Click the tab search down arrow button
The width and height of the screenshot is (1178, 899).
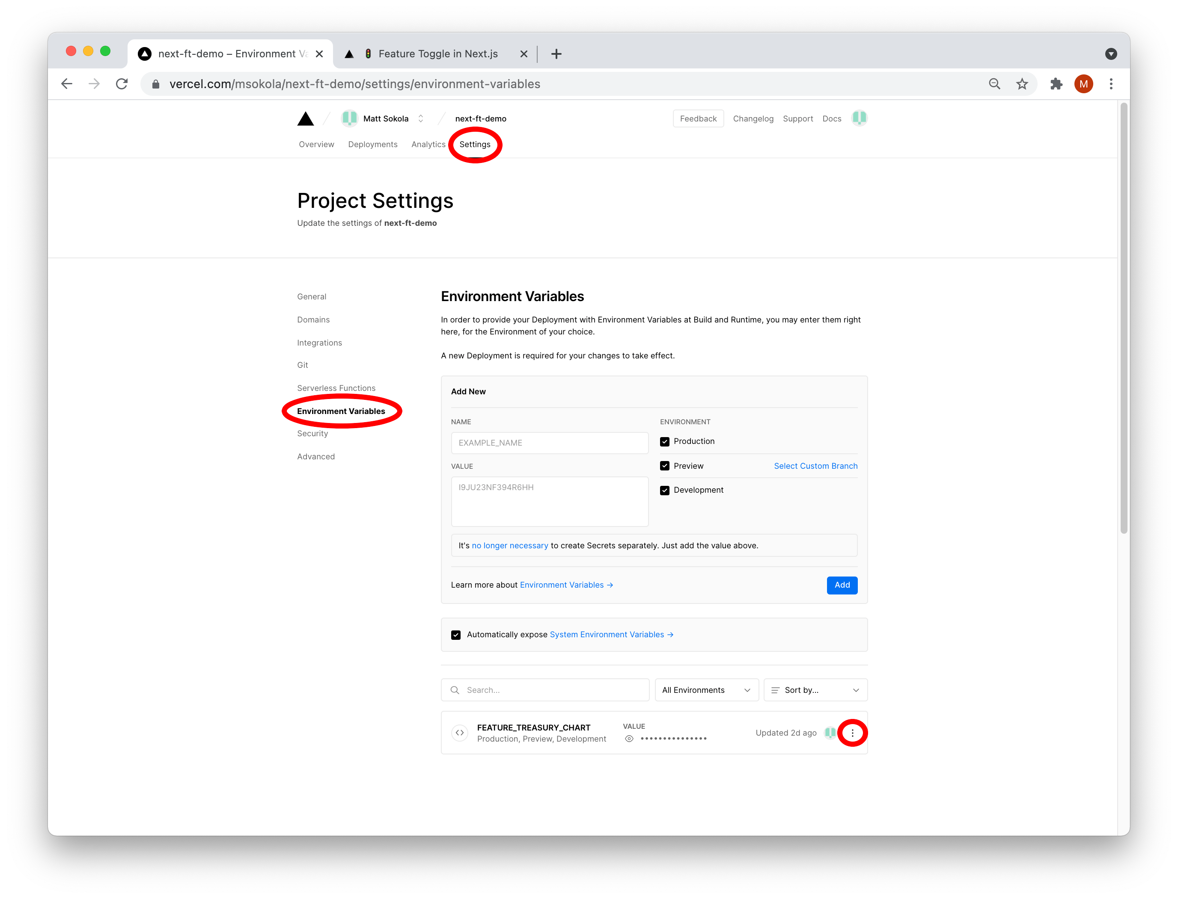(1111, 54)
